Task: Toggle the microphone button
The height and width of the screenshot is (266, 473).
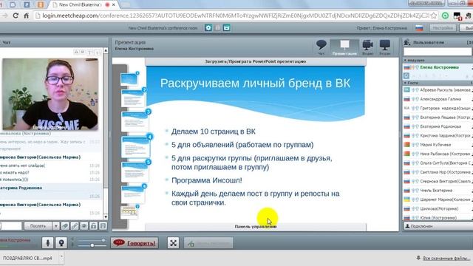Action: pyautogui.click(x=47, y=243)
